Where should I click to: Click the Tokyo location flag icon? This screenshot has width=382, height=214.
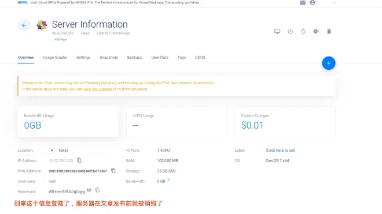pos(52,151)
